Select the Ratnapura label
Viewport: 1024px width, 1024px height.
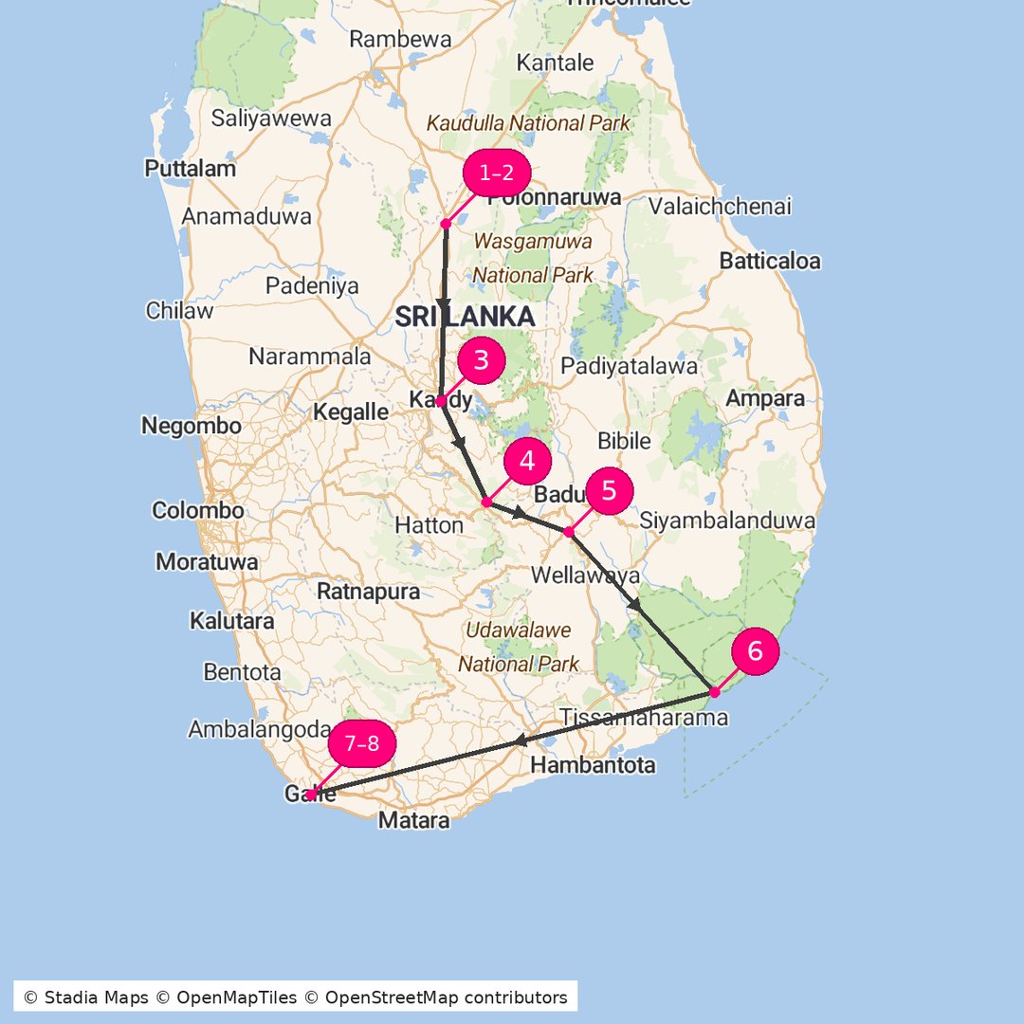[368, 592]
